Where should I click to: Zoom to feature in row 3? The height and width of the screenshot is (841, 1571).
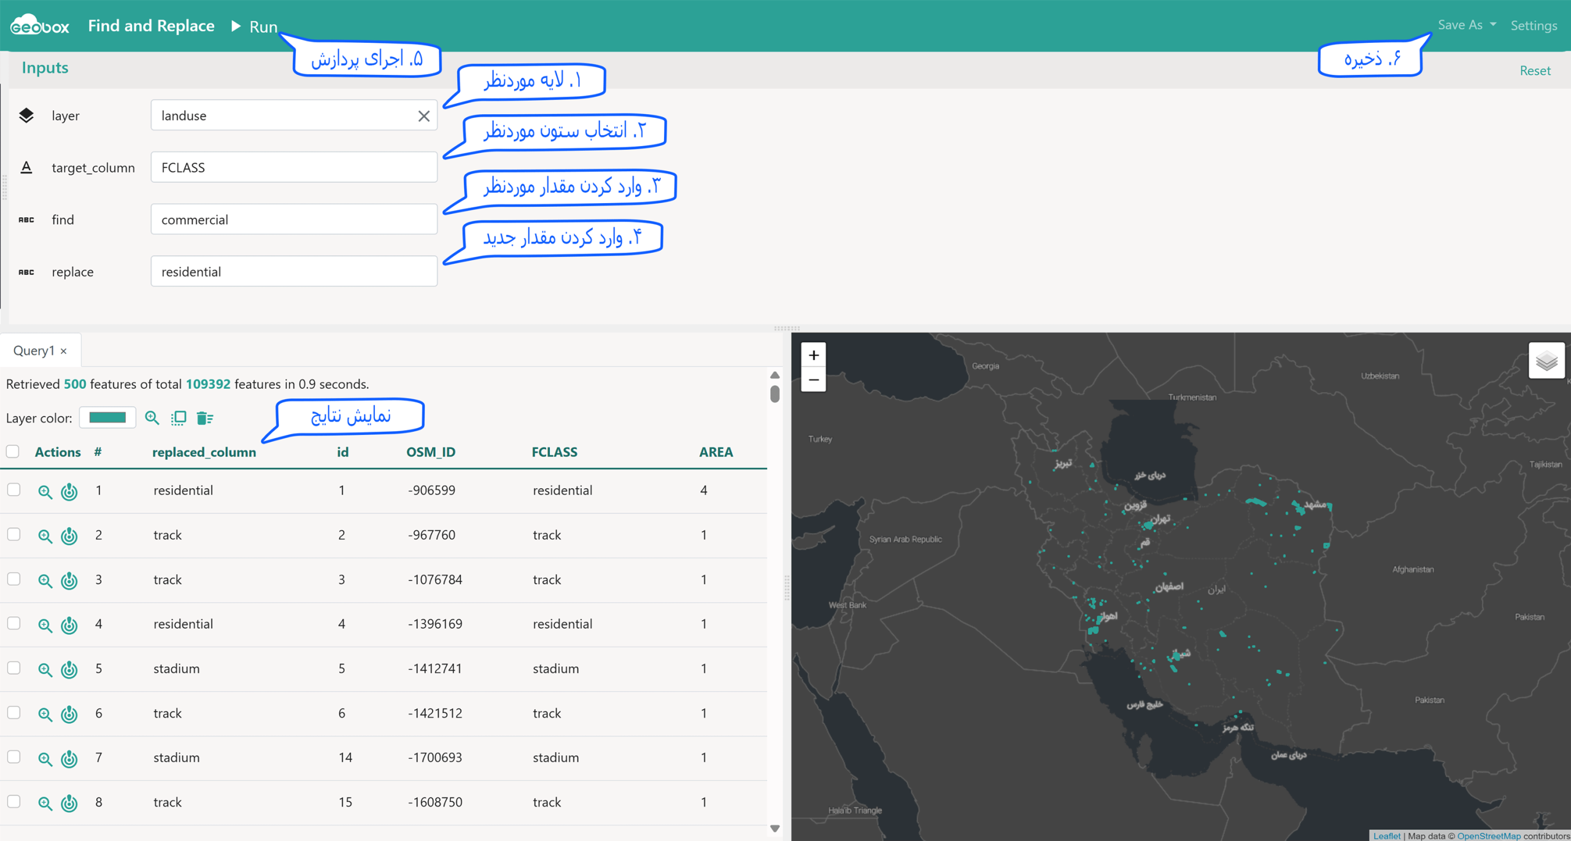pyautogui.click(x=45, y=580)
